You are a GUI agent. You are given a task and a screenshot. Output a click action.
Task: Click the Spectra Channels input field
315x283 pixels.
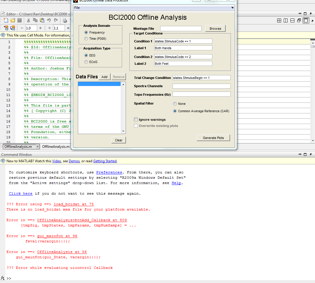(201, 86)
